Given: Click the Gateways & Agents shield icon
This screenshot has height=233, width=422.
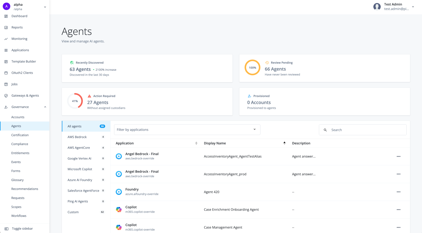Looking at the screenshot, I should (x=6, y=96).
